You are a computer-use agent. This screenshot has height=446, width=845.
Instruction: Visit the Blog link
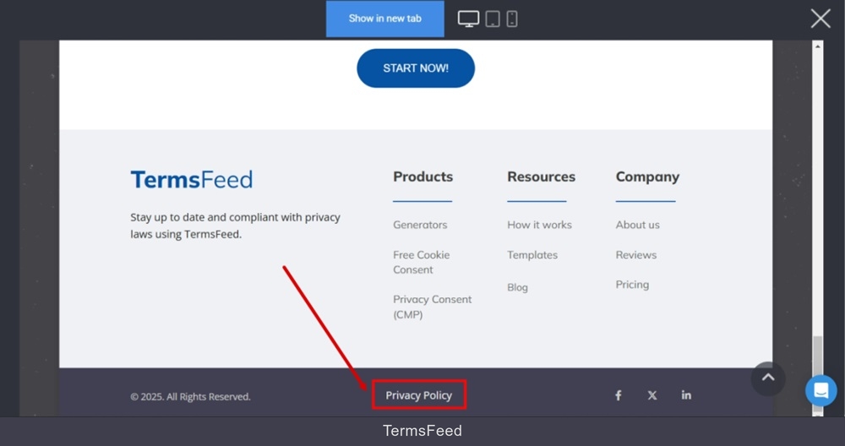tap(517, 287)
